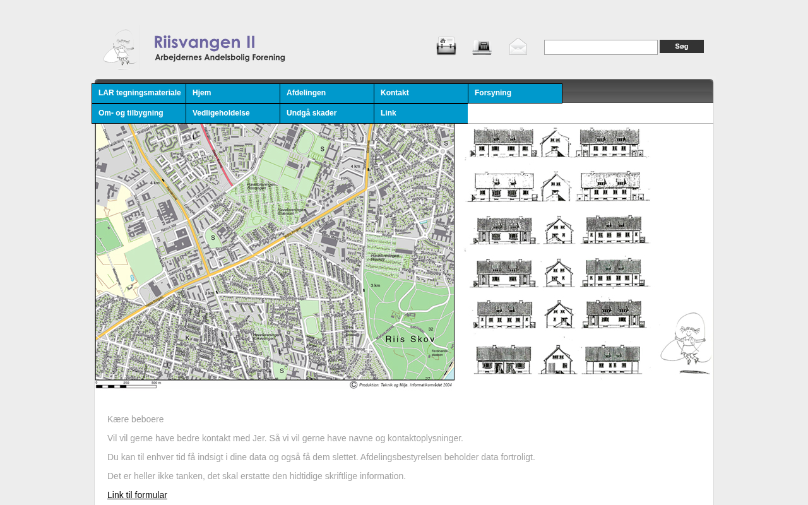Open the Afdelingen menu

(326, 93)
